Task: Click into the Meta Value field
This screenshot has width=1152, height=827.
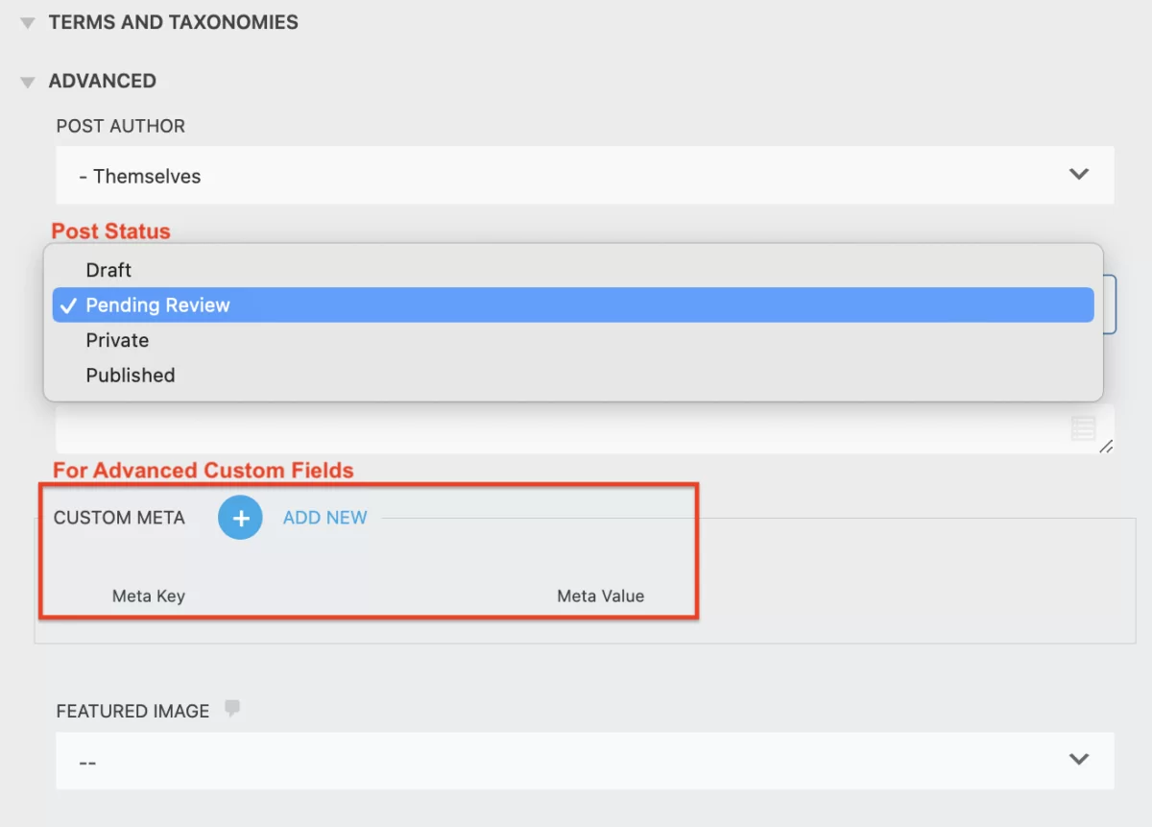Action: coord(600,596)
